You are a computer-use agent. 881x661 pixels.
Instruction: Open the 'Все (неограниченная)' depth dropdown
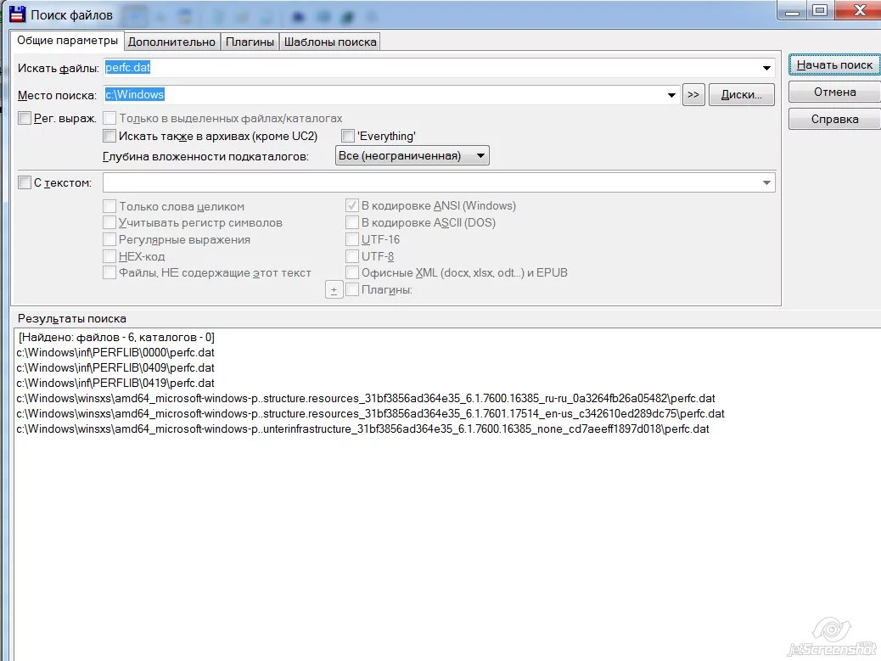point(412,155)
